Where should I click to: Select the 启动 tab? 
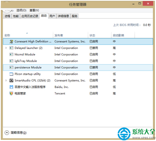44,16
